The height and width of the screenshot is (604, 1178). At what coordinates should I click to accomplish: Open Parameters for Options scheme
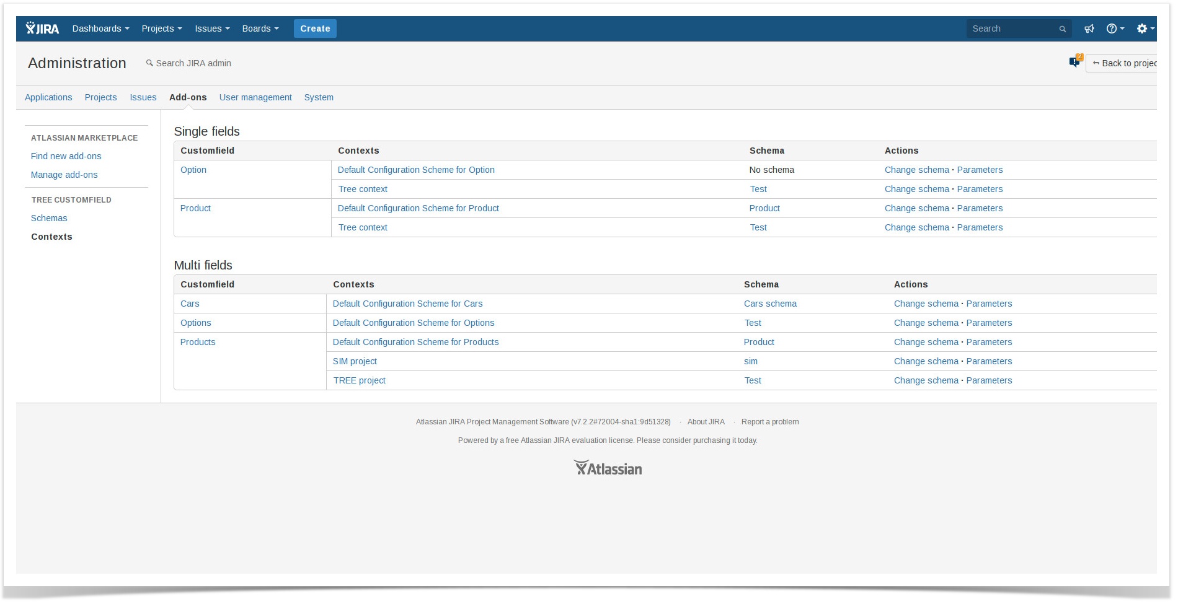point(989,323)
